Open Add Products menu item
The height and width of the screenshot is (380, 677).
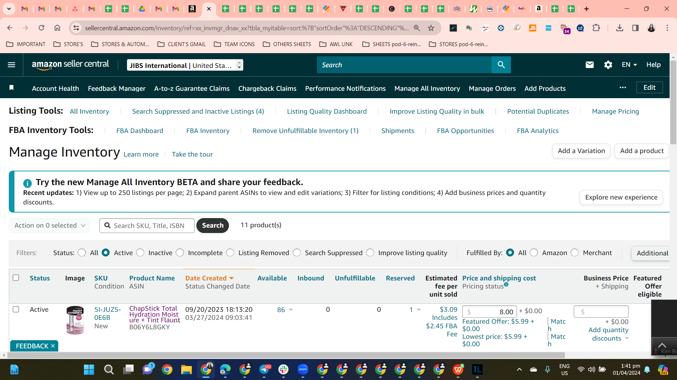tap(545, 88)
